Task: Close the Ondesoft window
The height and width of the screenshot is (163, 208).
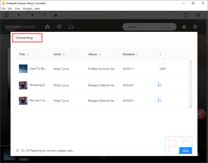Action: tap(203, 3)
